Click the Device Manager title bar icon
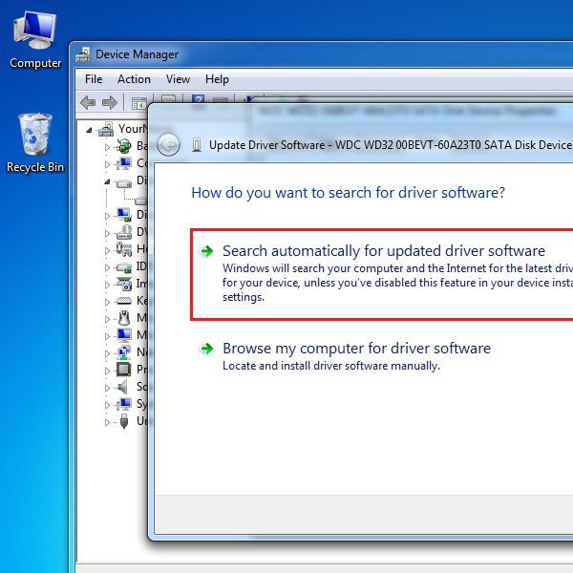The width and height of the screenshot is (573, 573). [x=83, y=54]
